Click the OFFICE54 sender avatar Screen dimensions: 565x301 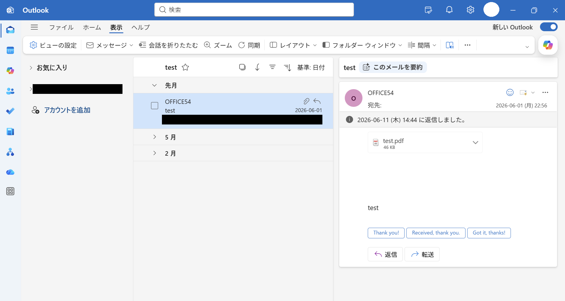coord(353,98)
